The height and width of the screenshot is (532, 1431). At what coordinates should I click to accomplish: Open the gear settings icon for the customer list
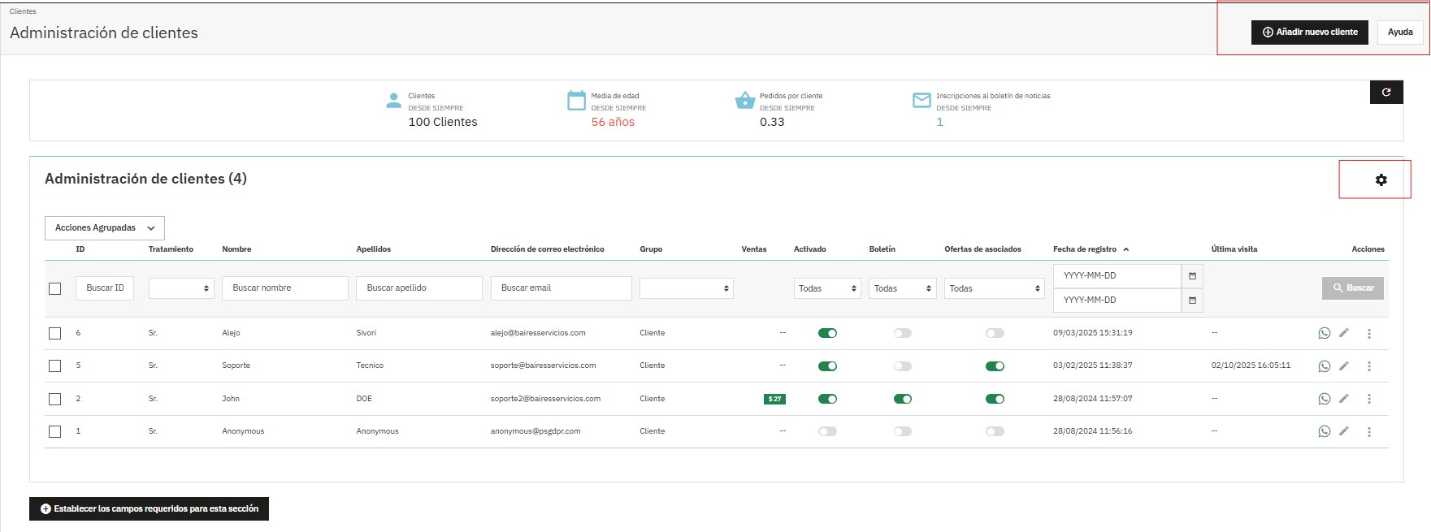tap(1381, 180)
